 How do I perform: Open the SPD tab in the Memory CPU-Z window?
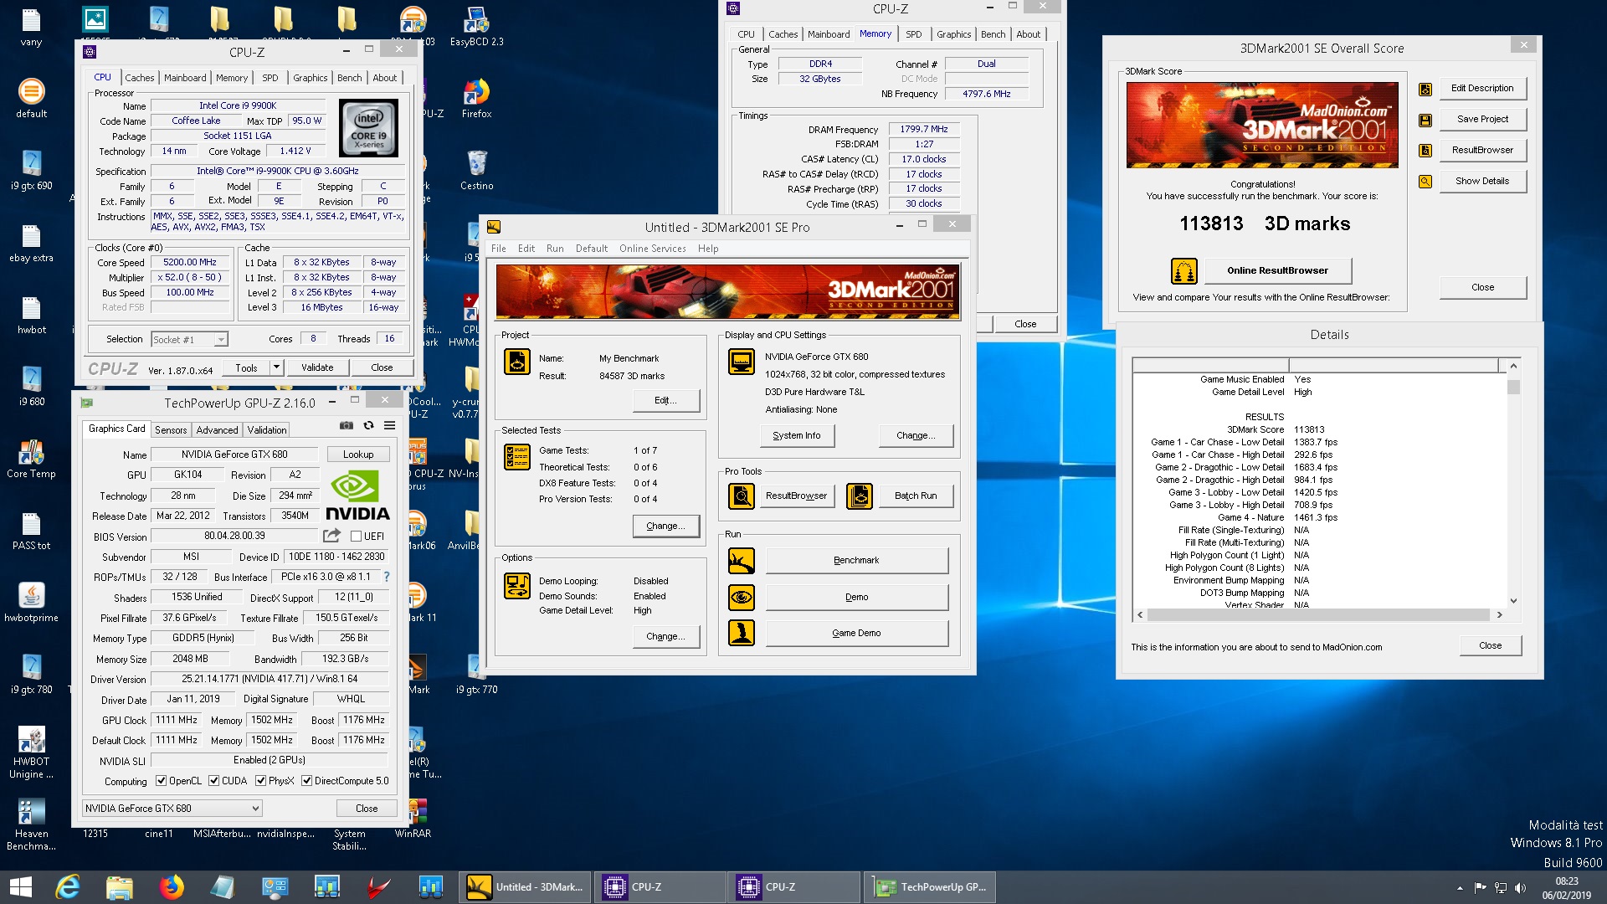pyautogui.click(x=913, y=34)
